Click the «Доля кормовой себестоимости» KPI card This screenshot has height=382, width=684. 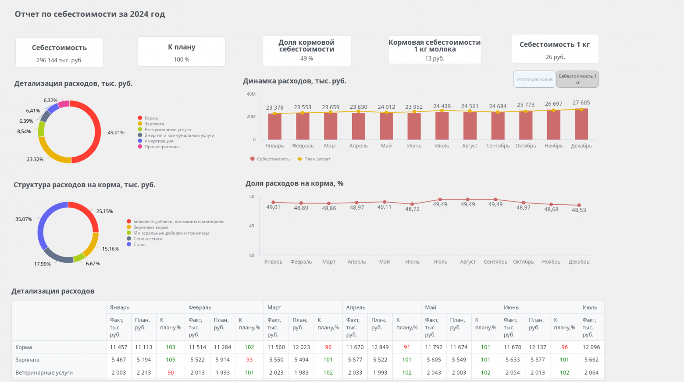pos(306,51)
